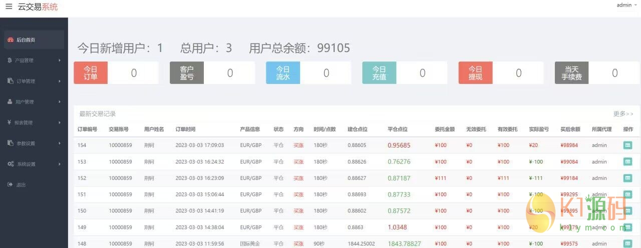
Task: Select 后台首页 in the sidebar
Action: point(26,40)
